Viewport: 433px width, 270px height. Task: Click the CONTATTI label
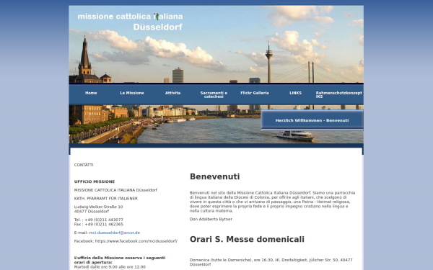[84, 165]
